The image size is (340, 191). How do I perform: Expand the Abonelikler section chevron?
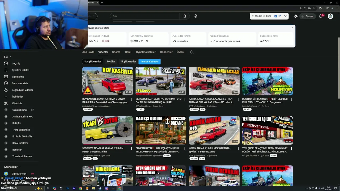click(20, 167)
